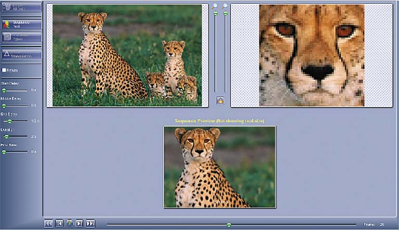Viewport: 399px width, 230px height.
Task: Click the top button in left sidebar
Action: [x=21, y=7]
